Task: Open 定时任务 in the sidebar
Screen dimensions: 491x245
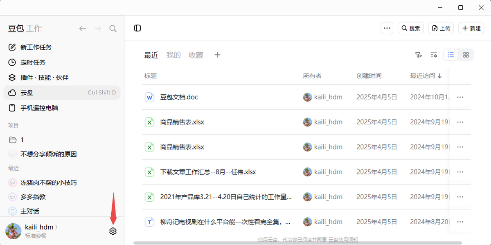Action: 62,62
